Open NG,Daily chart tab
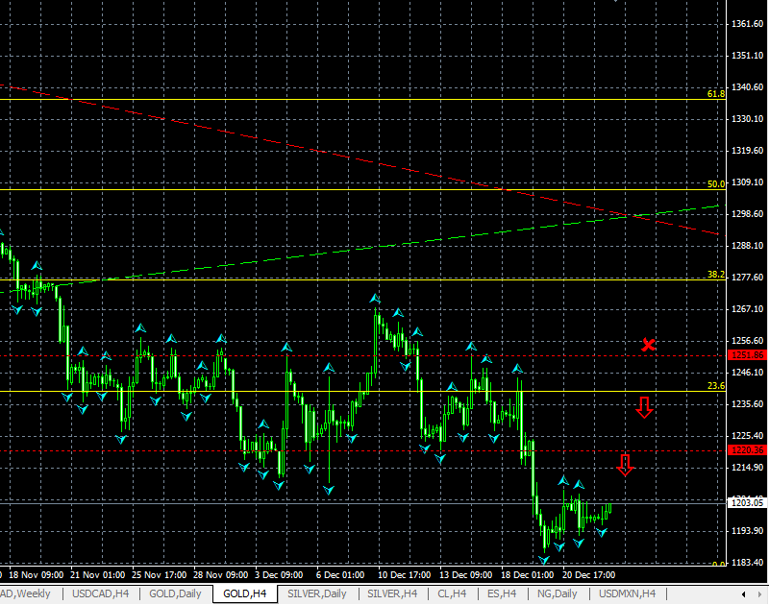 (x=558, y=593)
